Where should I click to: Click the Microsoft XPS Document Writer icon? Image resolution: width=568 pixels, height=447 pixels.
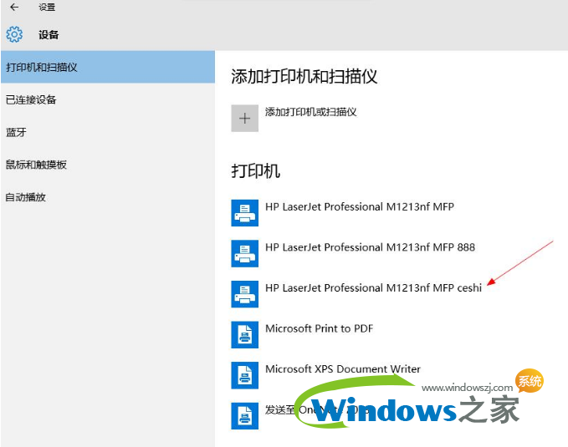[x=245, y=375]
